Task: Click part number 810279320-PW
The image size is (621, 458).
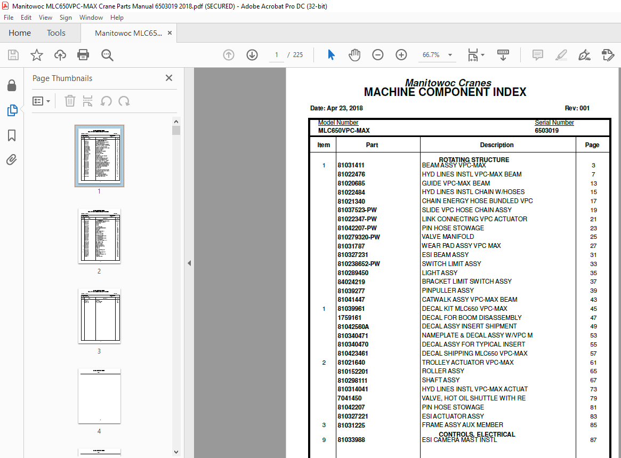Action: tap(359, 237)
